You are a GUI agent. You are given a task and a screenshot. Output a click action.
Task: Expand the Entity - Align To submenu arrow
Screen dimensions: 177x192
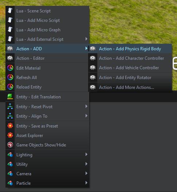pos(86,116)
